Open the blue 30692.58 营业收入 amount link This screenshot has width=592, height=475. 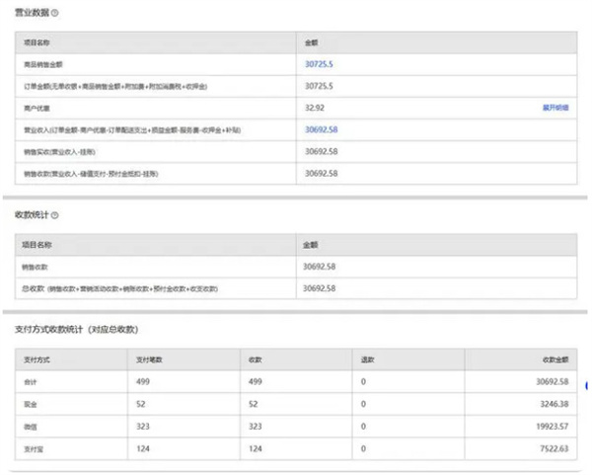[x=322, y=129]
